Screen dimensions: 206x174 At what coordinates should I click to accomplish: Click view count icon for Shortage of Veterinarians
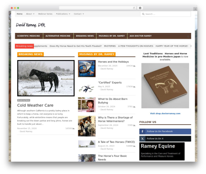134,125
